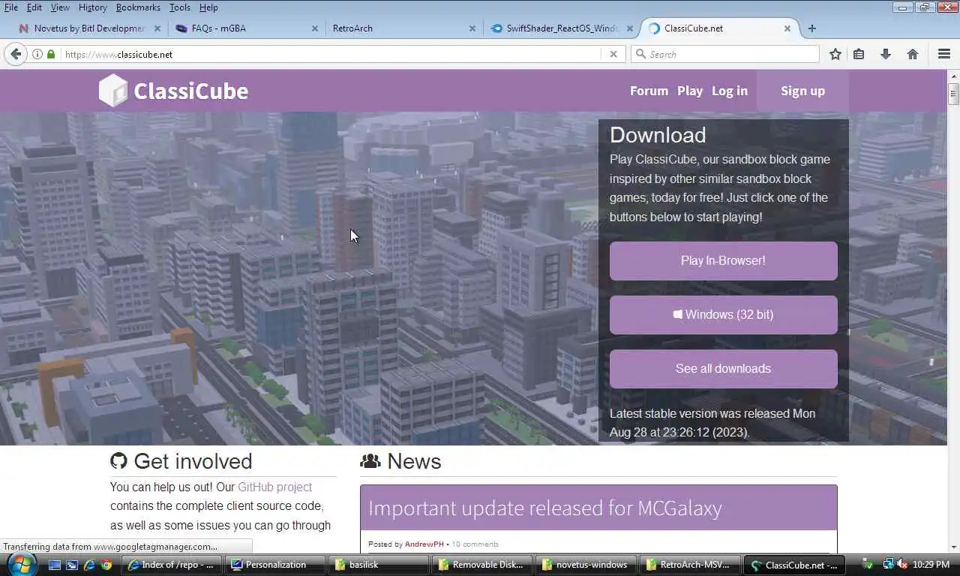Switch to Index of /repo taskbar window
This screenshot has width=960, height=576.
click(x=171, y=565)
